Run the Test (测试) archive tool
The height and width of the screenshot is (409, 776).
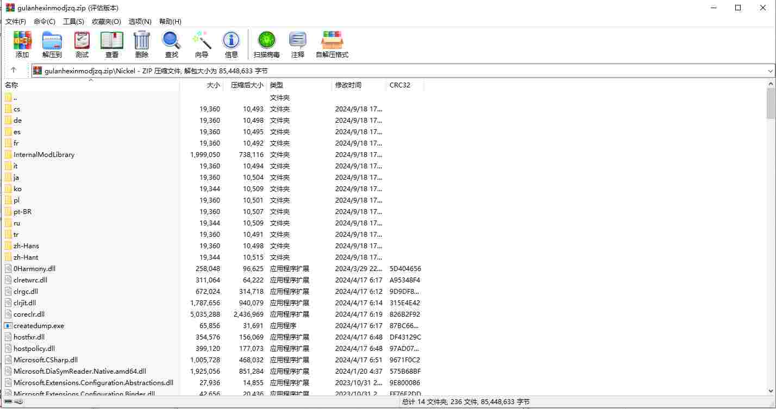(x=82, y=40)
